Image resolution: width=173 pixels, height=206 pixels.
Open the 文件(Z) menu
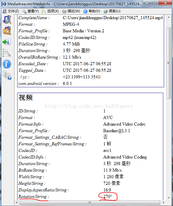pyautogui.click(x=11, y=11)
